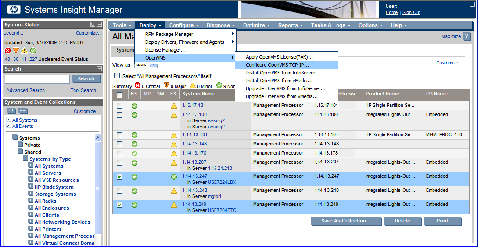Click the HP logo in header
The height and width of the screenshot is (247, 481).
[13, 10]
